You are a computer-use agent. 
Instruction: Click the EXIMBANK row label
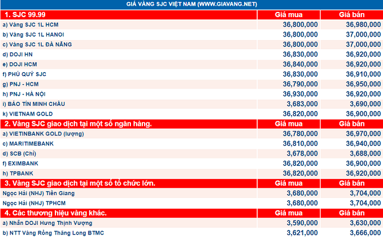[x=20, y=164]
